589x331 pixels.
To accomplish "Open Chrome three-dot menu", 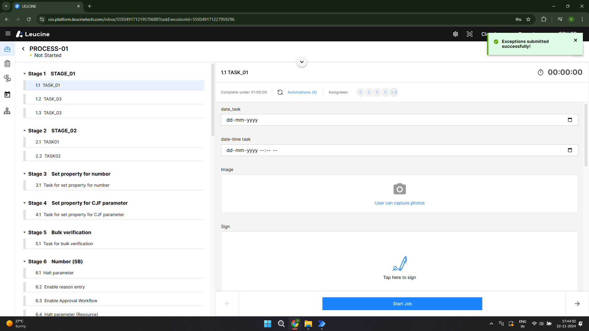I will (582, 19).
